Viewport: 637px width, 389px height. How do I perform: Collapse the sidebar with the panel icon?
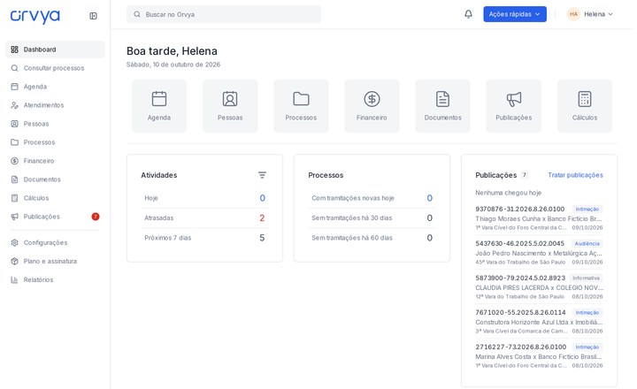(x=93, y=16)
